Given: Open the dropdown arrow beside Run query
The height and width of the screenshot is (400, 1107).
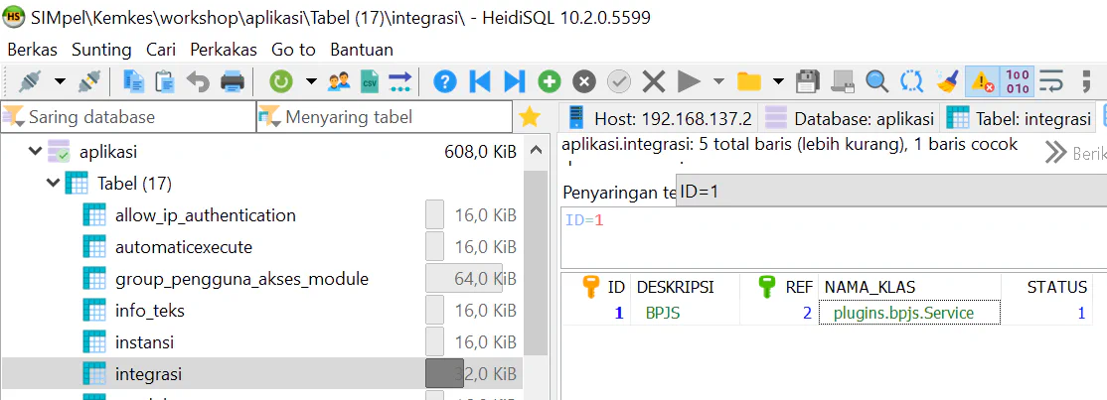Looking at the screenshot, I should 718,81.
